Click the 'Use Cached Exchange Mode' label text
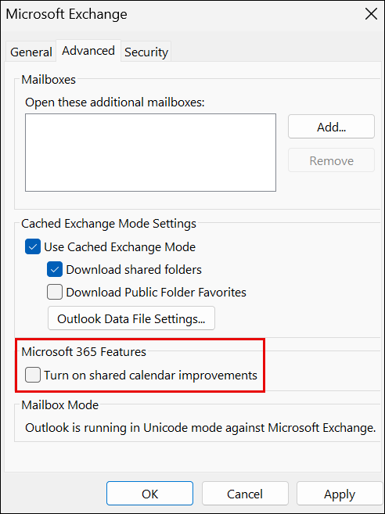 click(120, 247)
